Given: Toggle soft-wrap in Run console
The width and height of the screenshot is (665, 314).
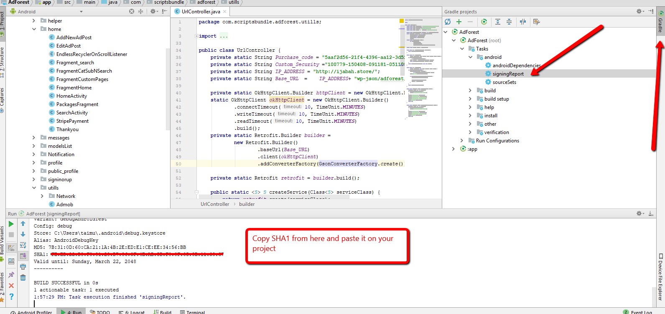Looking at the screenshot, I should [x=23, y=245].
